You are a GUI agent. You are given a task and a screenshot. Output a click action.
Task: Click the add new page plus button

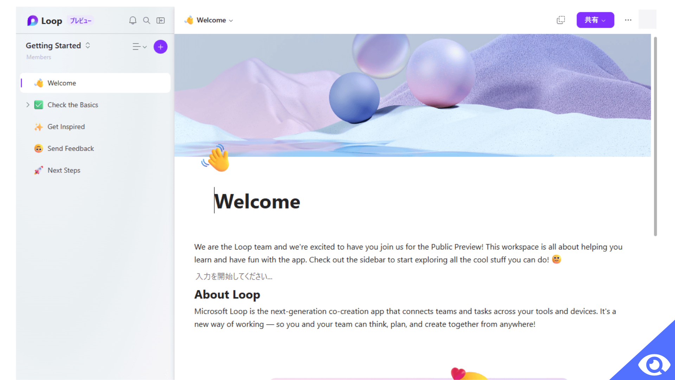click(160, 46)
